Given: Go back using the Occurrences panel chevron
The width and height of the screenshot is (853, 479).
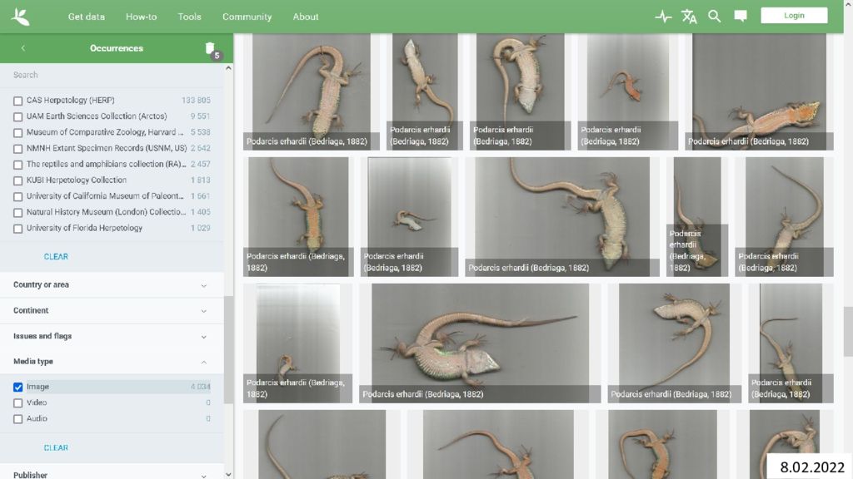Looking at the screenshot, I should (x=22, y=48).
